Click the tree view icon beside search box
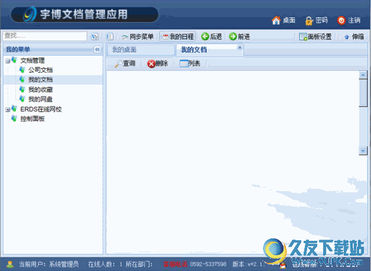The width and height of the screenshot is (371, 271). 95,37
